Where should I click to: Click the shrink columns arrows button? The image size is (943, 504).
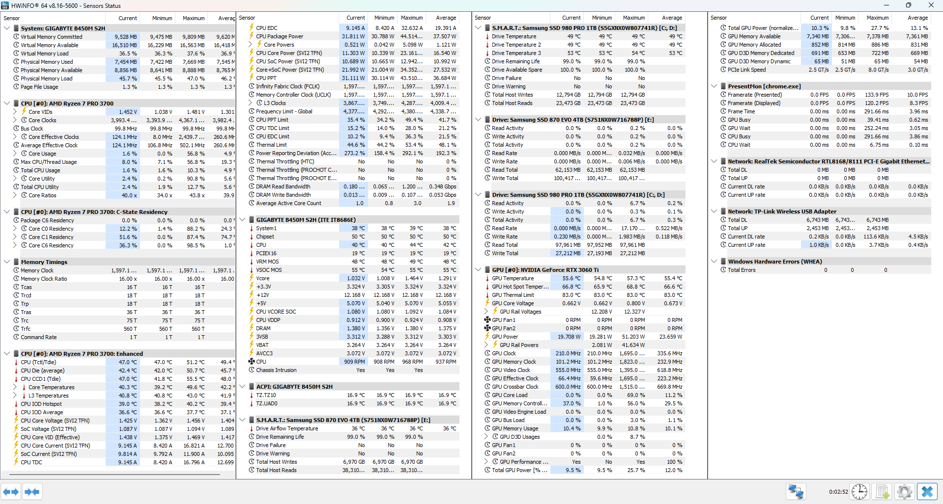32,491
